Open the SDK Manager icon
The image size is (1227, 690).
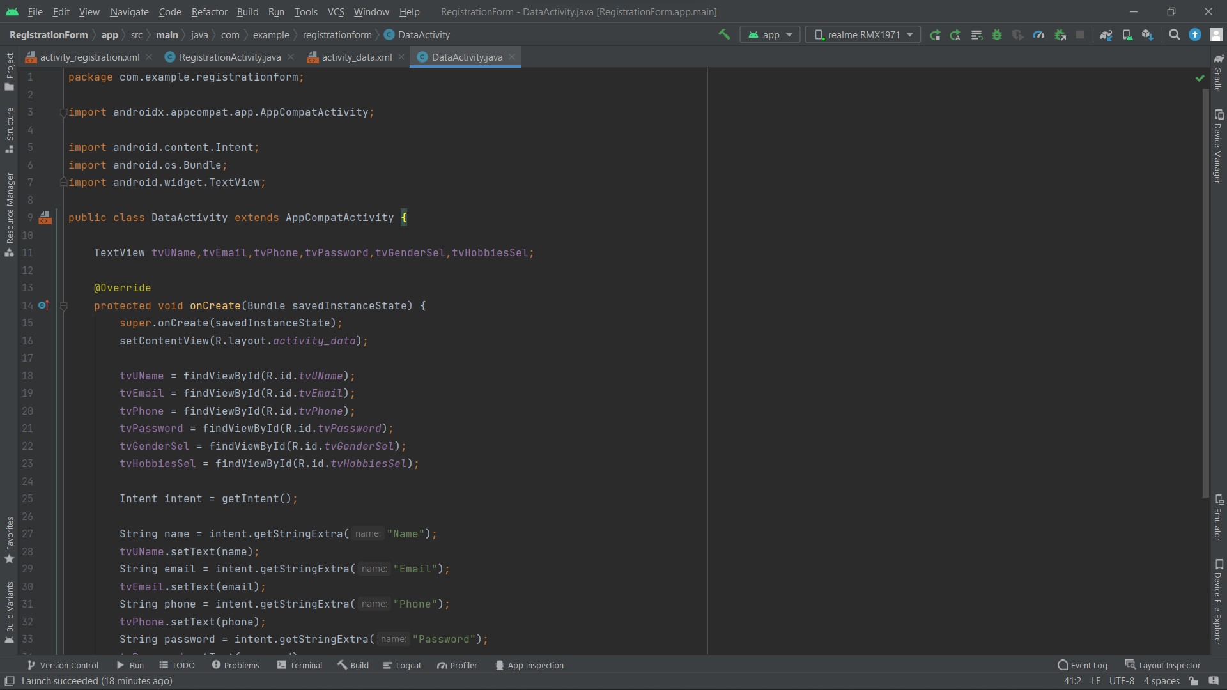pyautogui.click(x=1148, y=35)
